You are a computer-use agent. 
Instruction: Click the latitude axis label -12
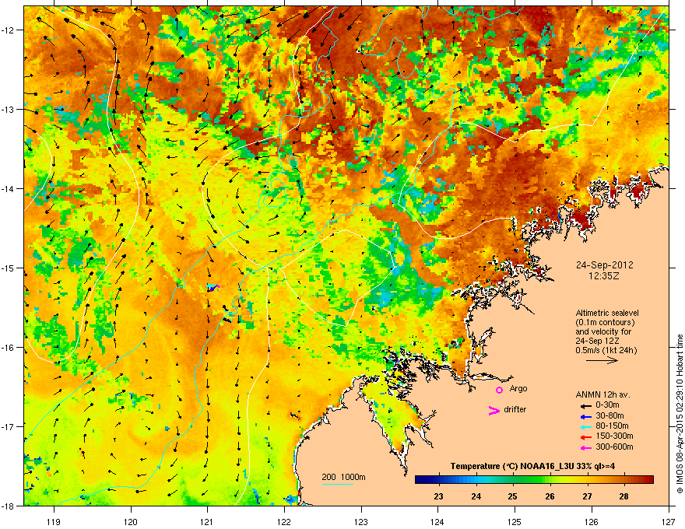pyautogui.click(x=9, y=30)
